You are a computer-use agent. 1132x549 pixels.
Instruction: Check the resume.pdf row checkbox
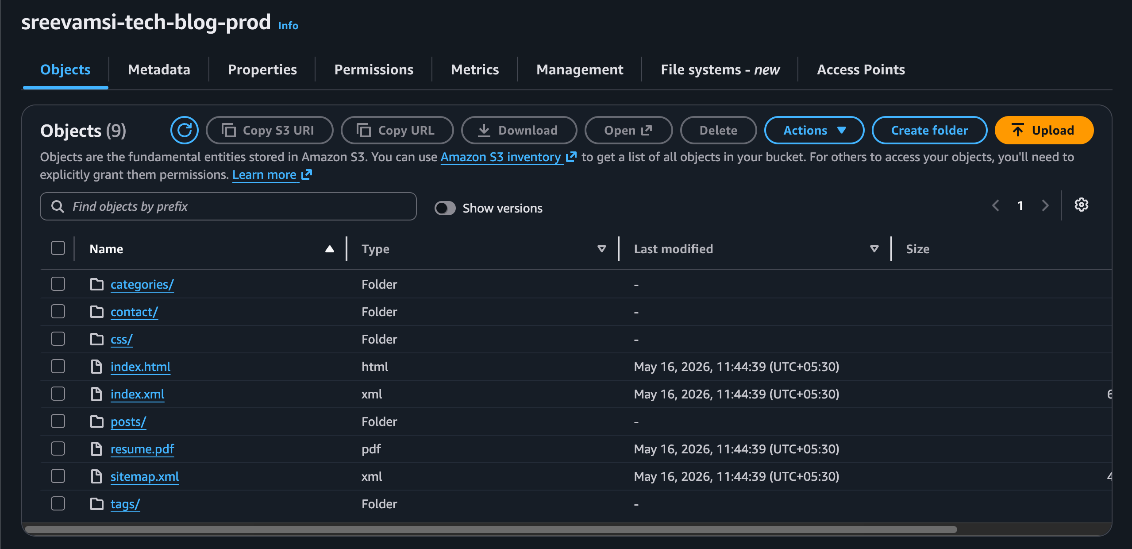(58, 448)
